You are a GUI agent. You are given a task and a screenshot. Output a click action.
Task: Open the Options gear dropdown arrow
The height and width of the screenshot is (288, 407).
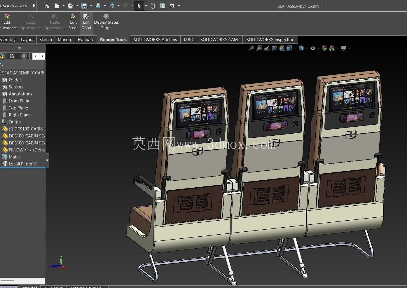[179, 6]
